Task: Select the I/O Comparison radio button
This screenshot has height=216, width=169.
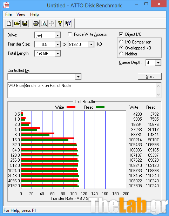Action: click(121, 42)
